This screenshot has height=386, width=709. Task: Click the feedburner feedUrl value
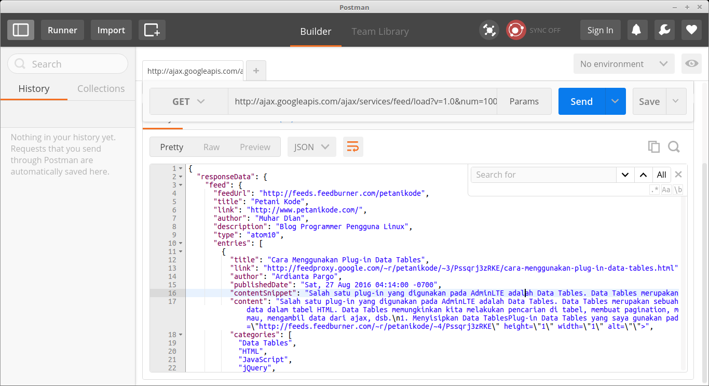tap(343, 193)
